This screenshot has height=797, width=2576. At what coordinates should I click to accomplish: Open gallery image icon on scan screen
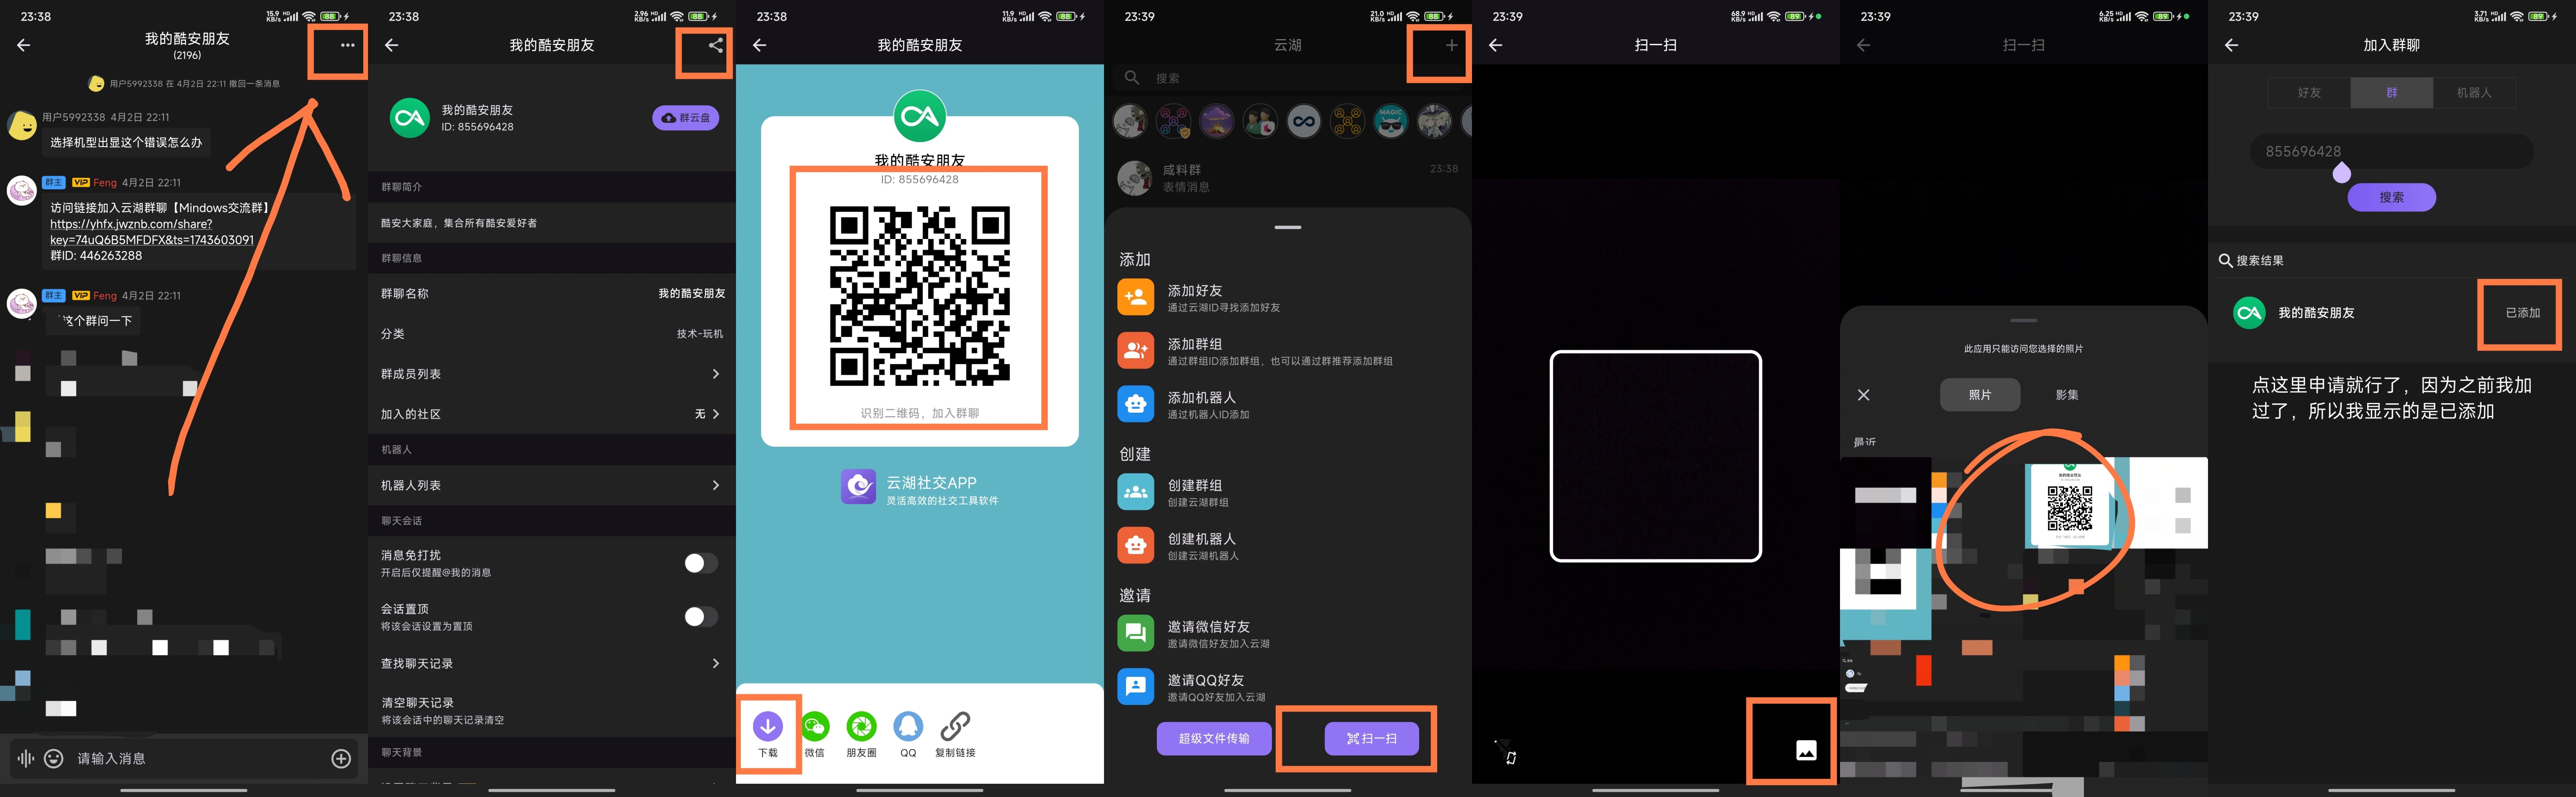pyautogui.click(x=1806, y=751)
